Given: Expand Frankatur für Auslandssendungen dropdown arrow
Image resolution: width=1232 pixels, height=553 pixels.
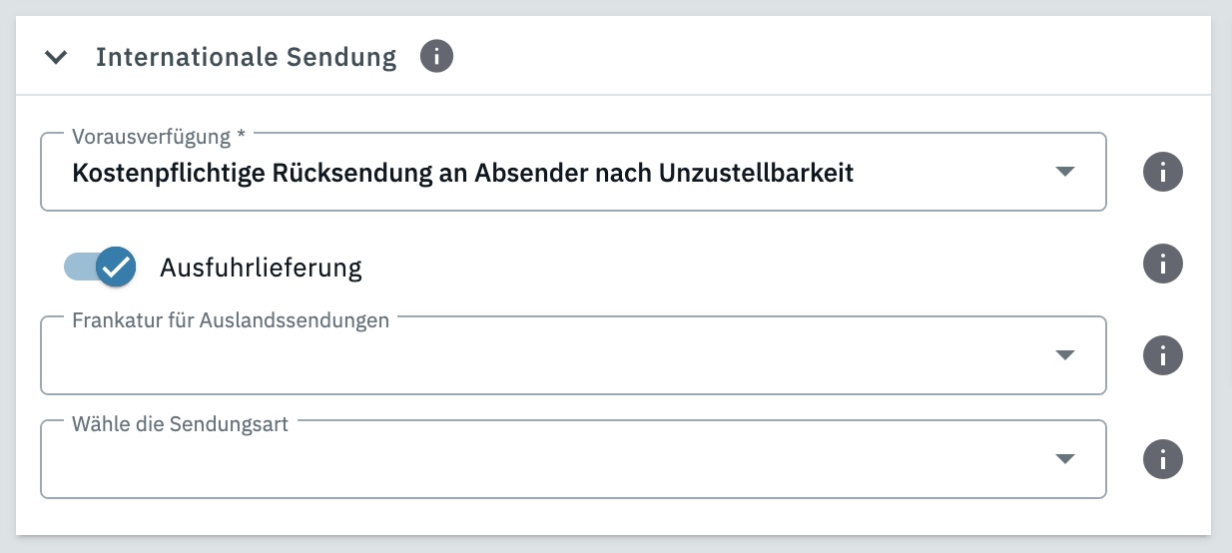Looking at the screenshot, I should pos(1065,355).
